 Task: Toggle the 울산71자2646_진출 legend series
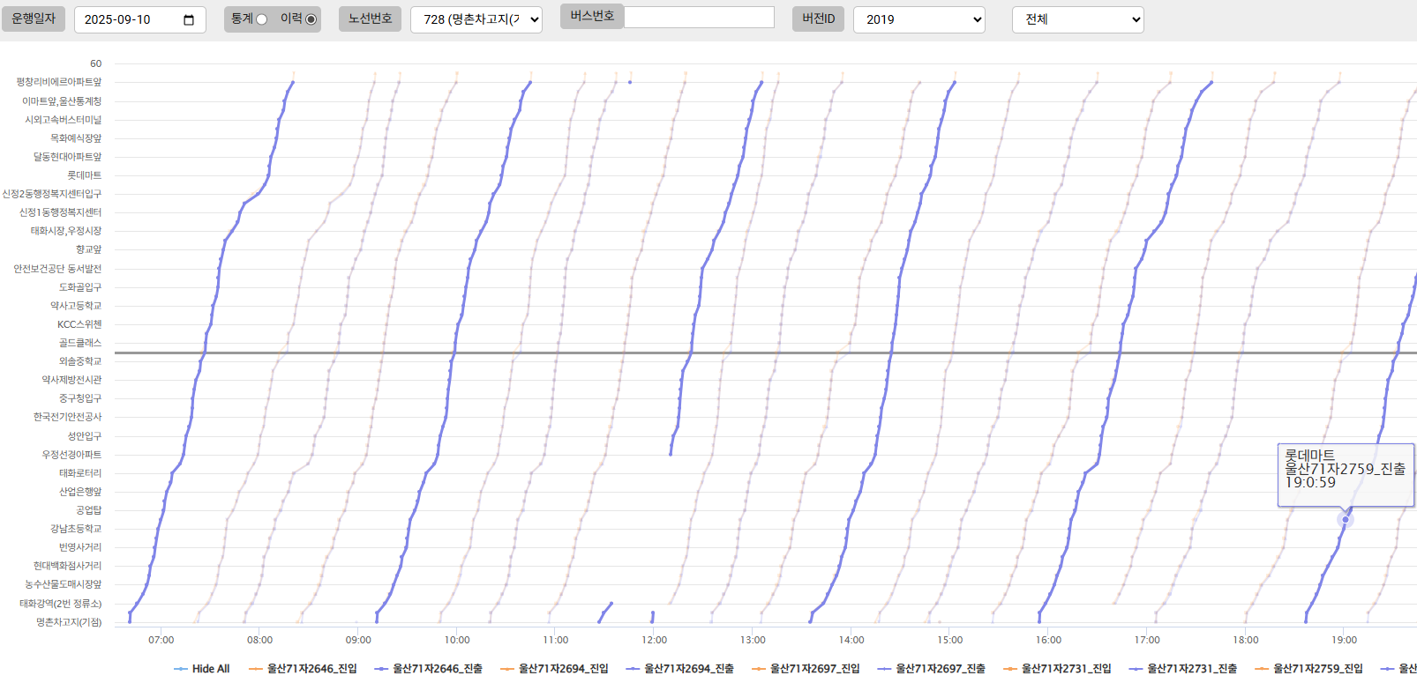(429, 669)
